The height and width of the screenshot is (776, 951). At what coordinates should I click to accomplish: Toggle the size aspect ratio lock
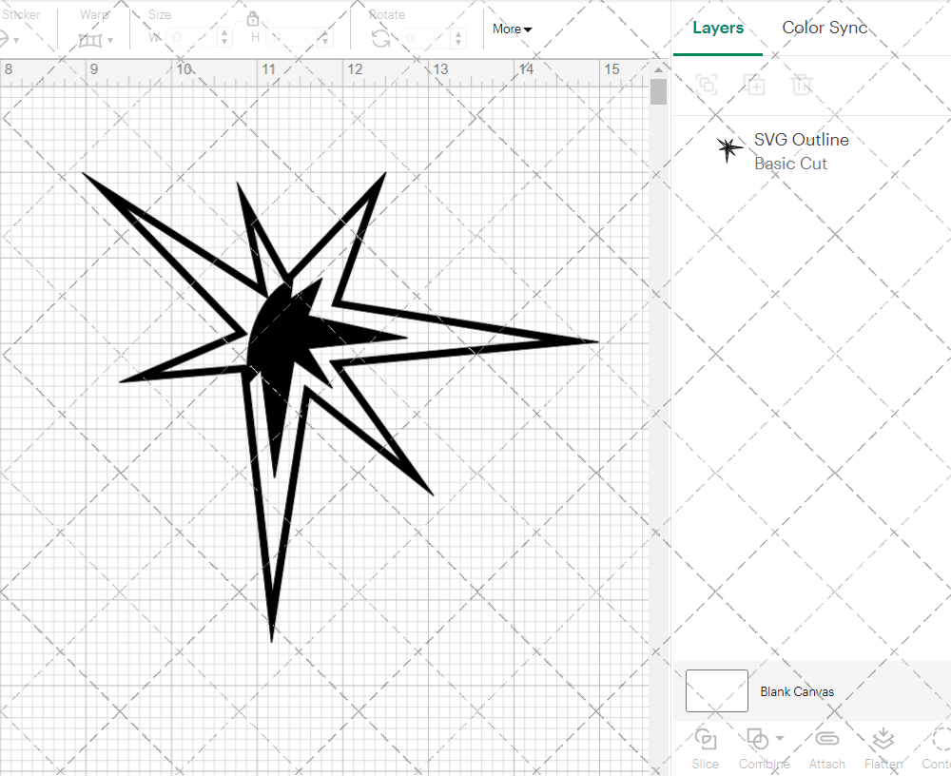point(253,19)
